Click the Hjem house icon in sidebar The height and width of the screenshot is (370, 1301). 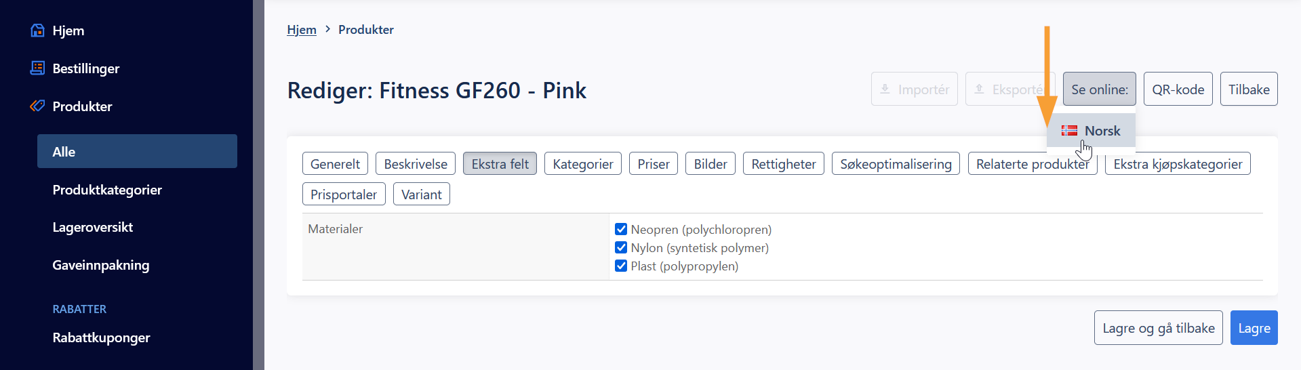[x=38, y=30]
